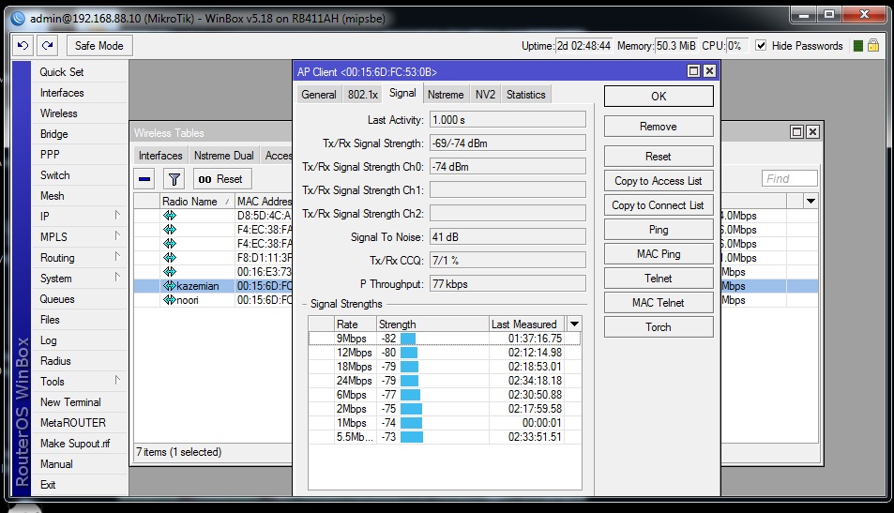Viewport: 894px width, 513px height.
Task: Open New Terminal from the sidebar
Action: coord(72,402)
